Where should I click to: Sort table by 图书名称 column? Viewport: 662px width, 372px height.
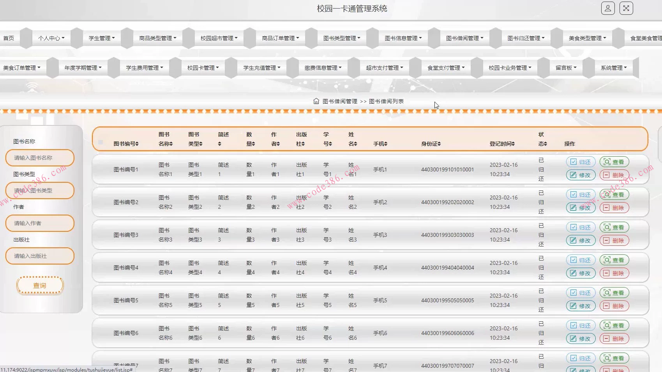tap(166, 139)
